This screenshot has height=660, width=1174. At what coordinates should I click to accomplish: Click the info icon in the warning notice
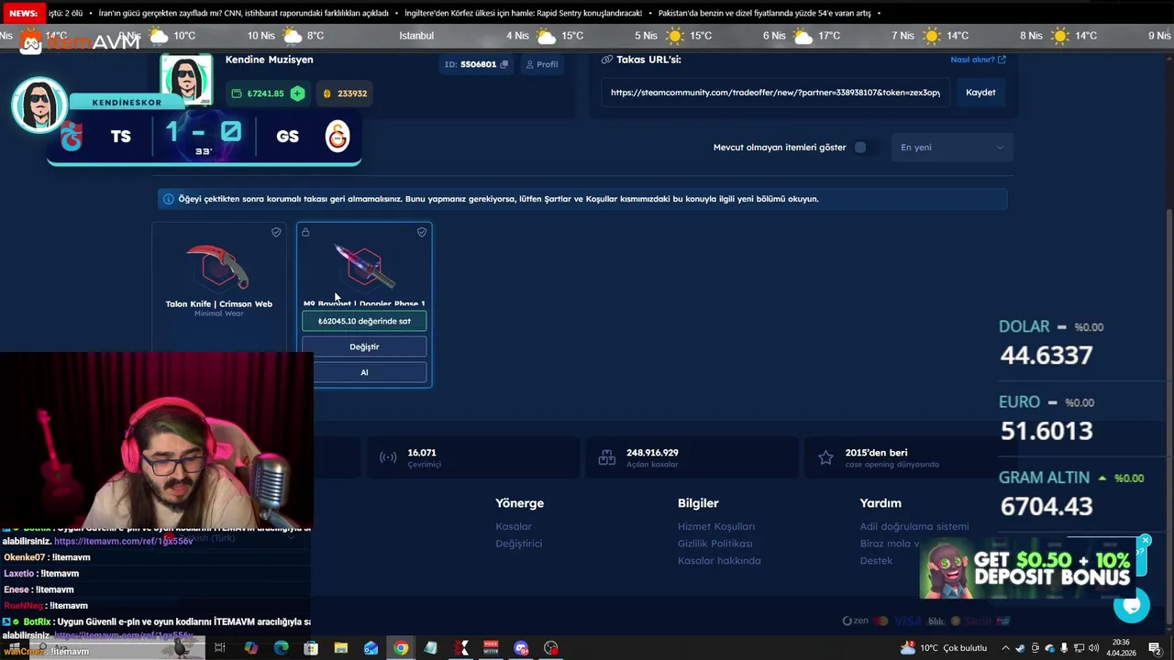(x=169, y=199)
